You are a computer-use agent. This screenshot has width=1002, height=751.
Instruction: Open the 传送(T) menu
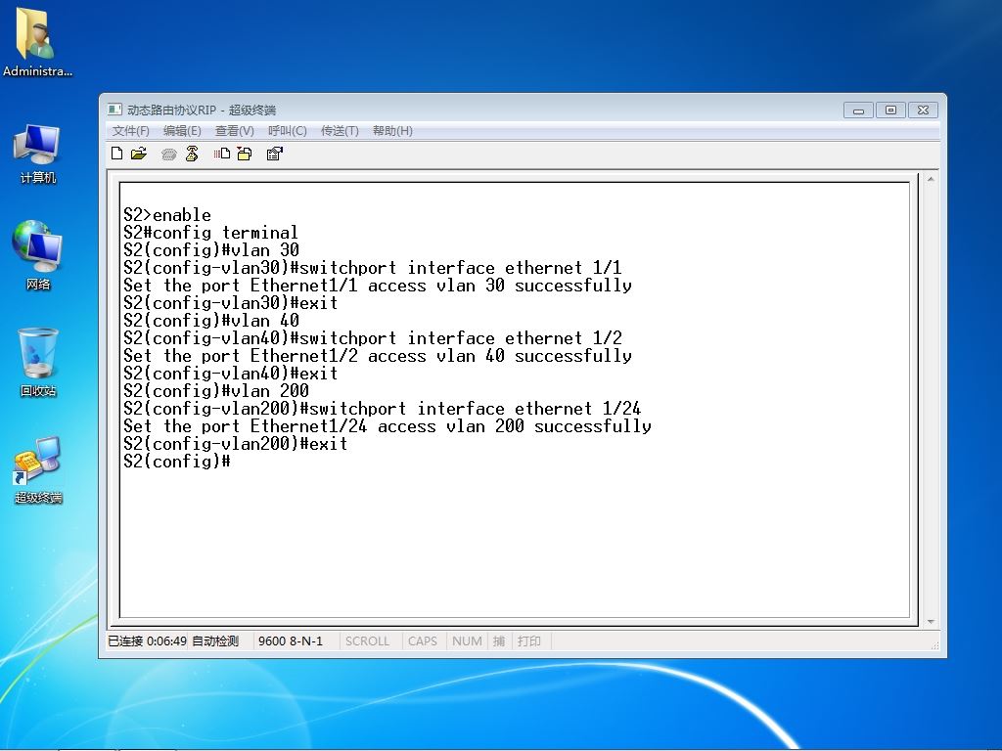click(x=340, y=131)
